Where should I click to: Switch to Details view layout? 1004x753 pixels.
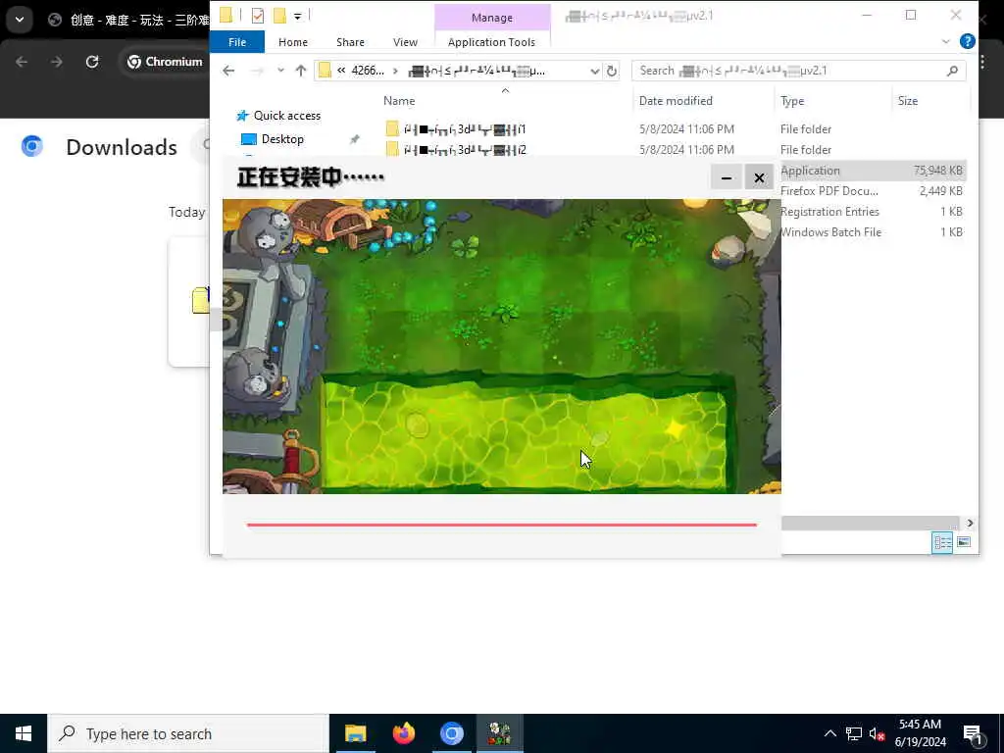point(942,542)
